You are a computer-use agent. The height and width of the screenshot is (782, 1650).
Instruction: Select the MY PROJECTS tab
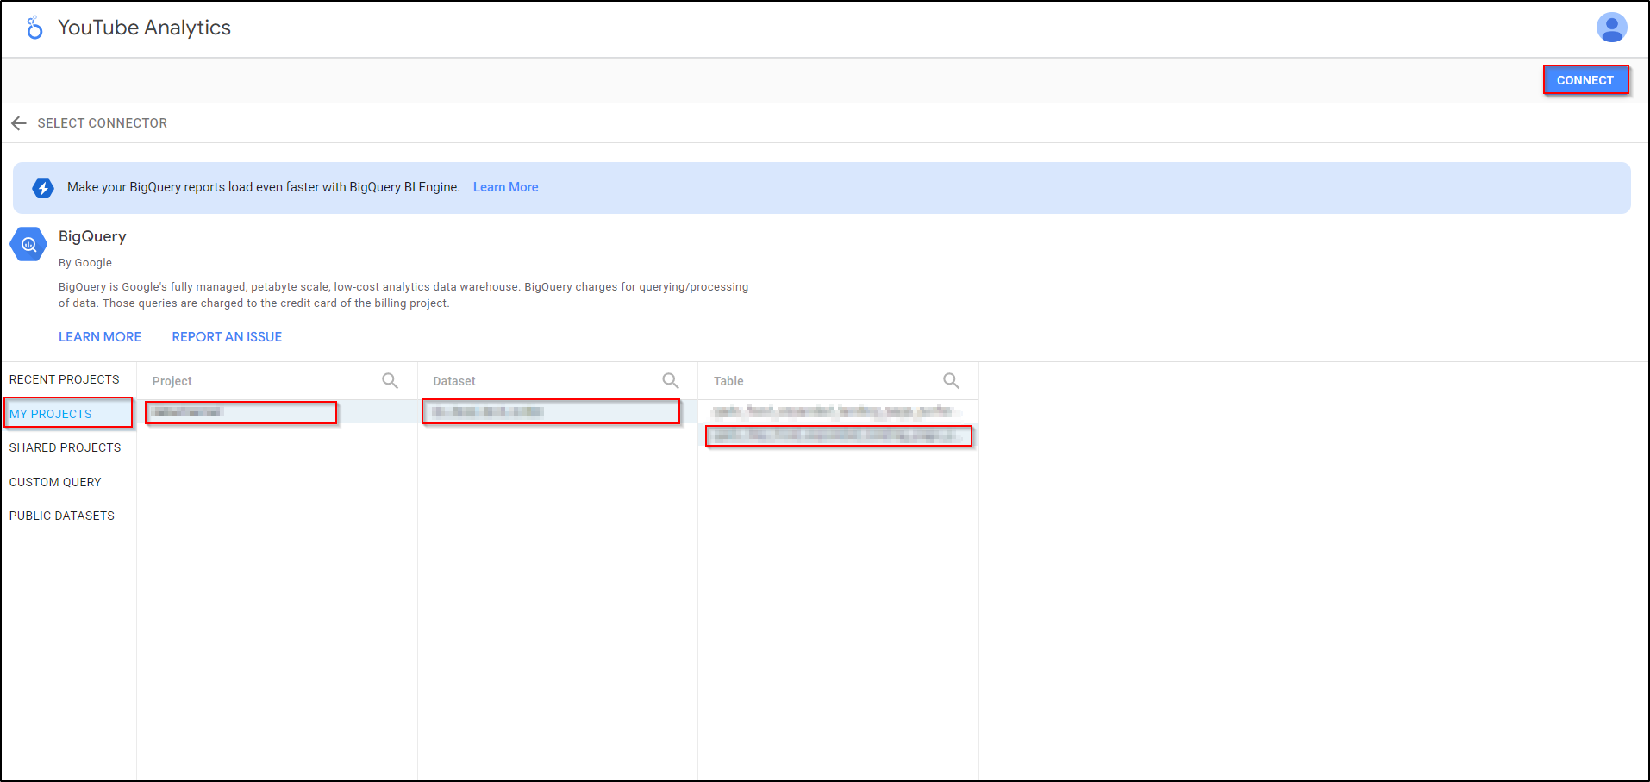(x=51, y=414)
